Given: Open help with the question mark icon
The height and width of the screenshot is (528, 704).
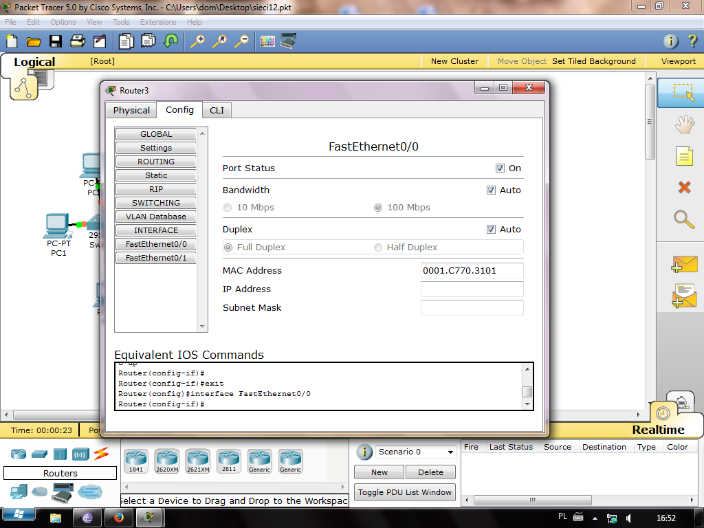Looking at the screenshot, I should point(692,41).
